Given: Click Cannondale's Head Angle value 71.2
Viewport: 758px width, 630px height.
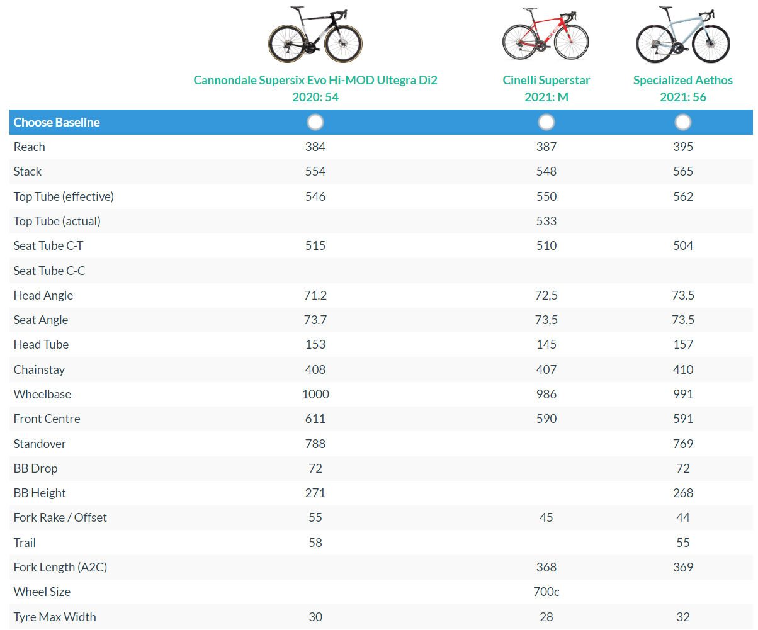Looking at the screenshot, I should coord(315,295).
